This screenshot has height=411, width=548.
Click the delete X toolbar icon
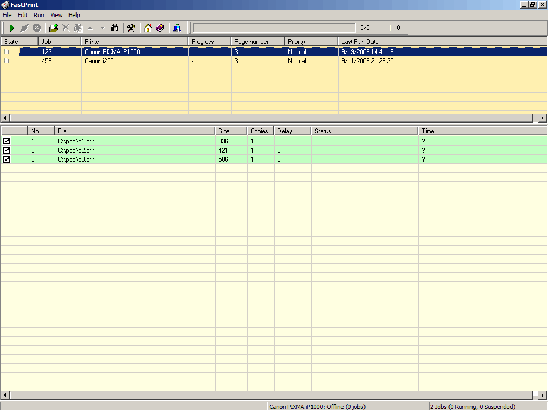click(x=66, y=27)
